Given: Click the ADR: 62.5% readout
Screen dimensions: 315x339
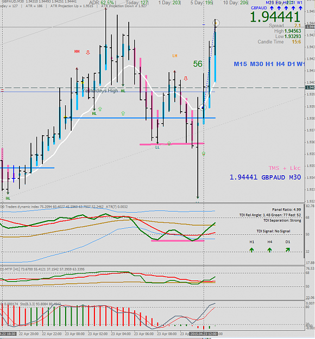Looking at the screenshot, I should click(x=102, y=3).
